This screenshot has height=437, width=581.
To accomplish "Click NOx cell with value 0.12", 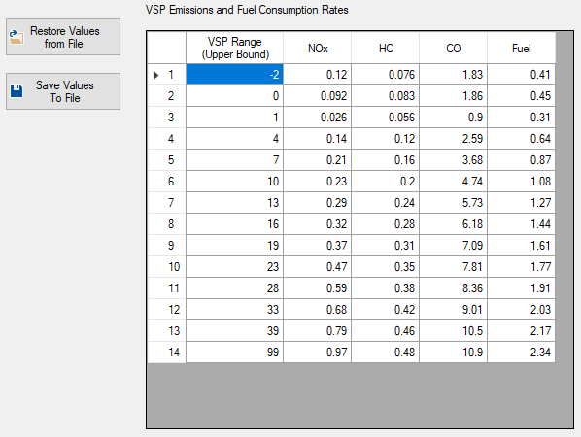I will pos(318,75).
